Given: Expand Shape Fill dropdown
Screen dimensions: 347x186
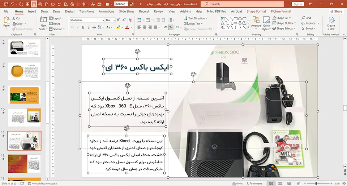Looking at the screenshot, I should [282, 18].
